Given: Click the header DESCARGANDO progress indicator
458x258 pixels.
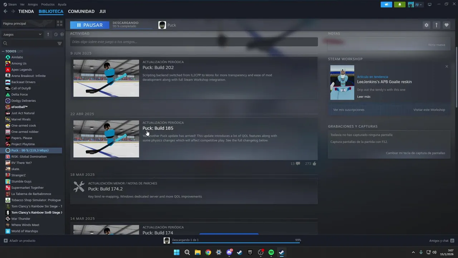Looking at the screenshot, I should [x=132, y=25].
